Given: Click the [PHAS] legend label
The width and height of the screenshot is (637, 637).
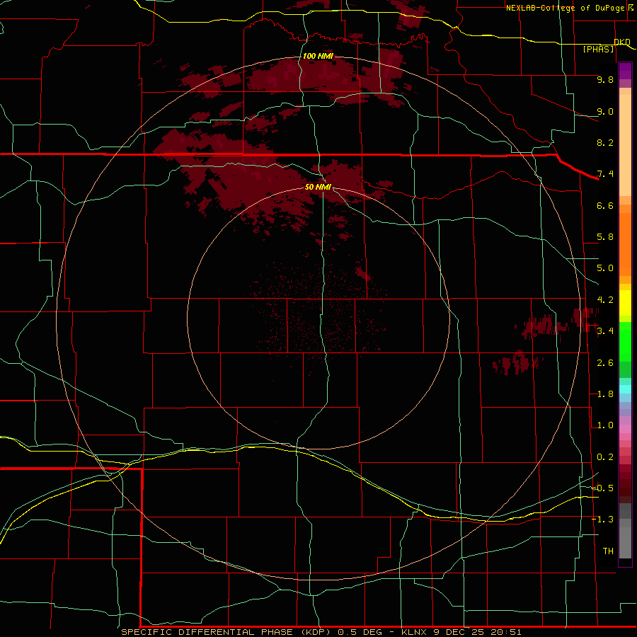Looking at the screenshot, I should click(x=598, y=50).
